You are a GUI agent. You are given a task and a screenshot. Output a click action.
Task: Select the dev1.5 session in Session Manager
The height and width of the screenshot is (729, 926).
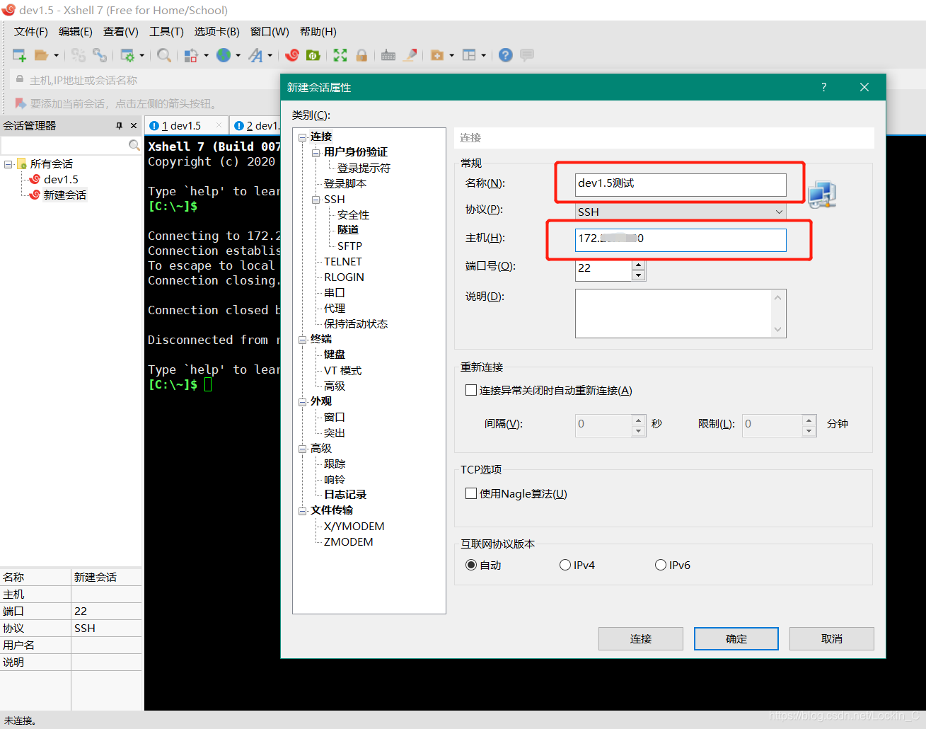[x=61, y=180]
